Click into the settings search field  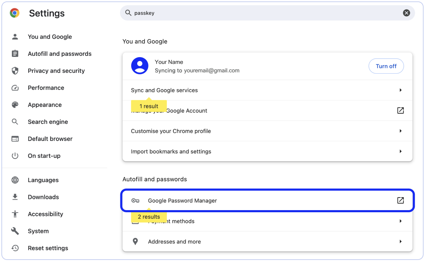click(x=267, y=13)
